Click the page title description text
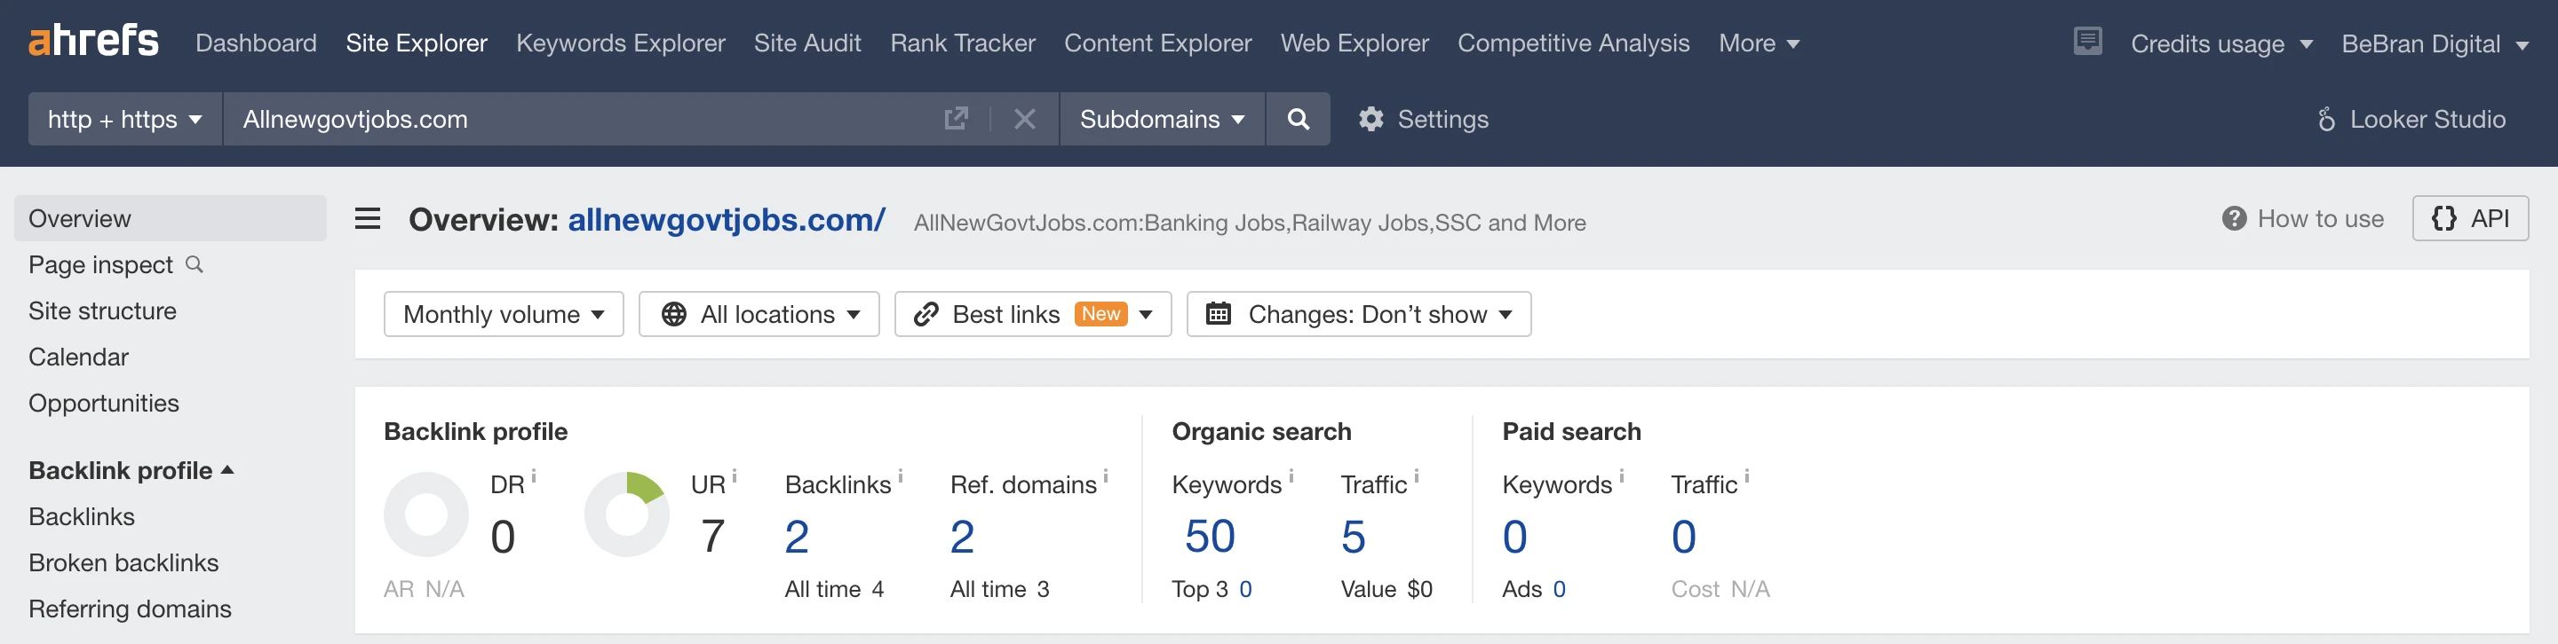 pyautogui.click(x=1249, y=223)
